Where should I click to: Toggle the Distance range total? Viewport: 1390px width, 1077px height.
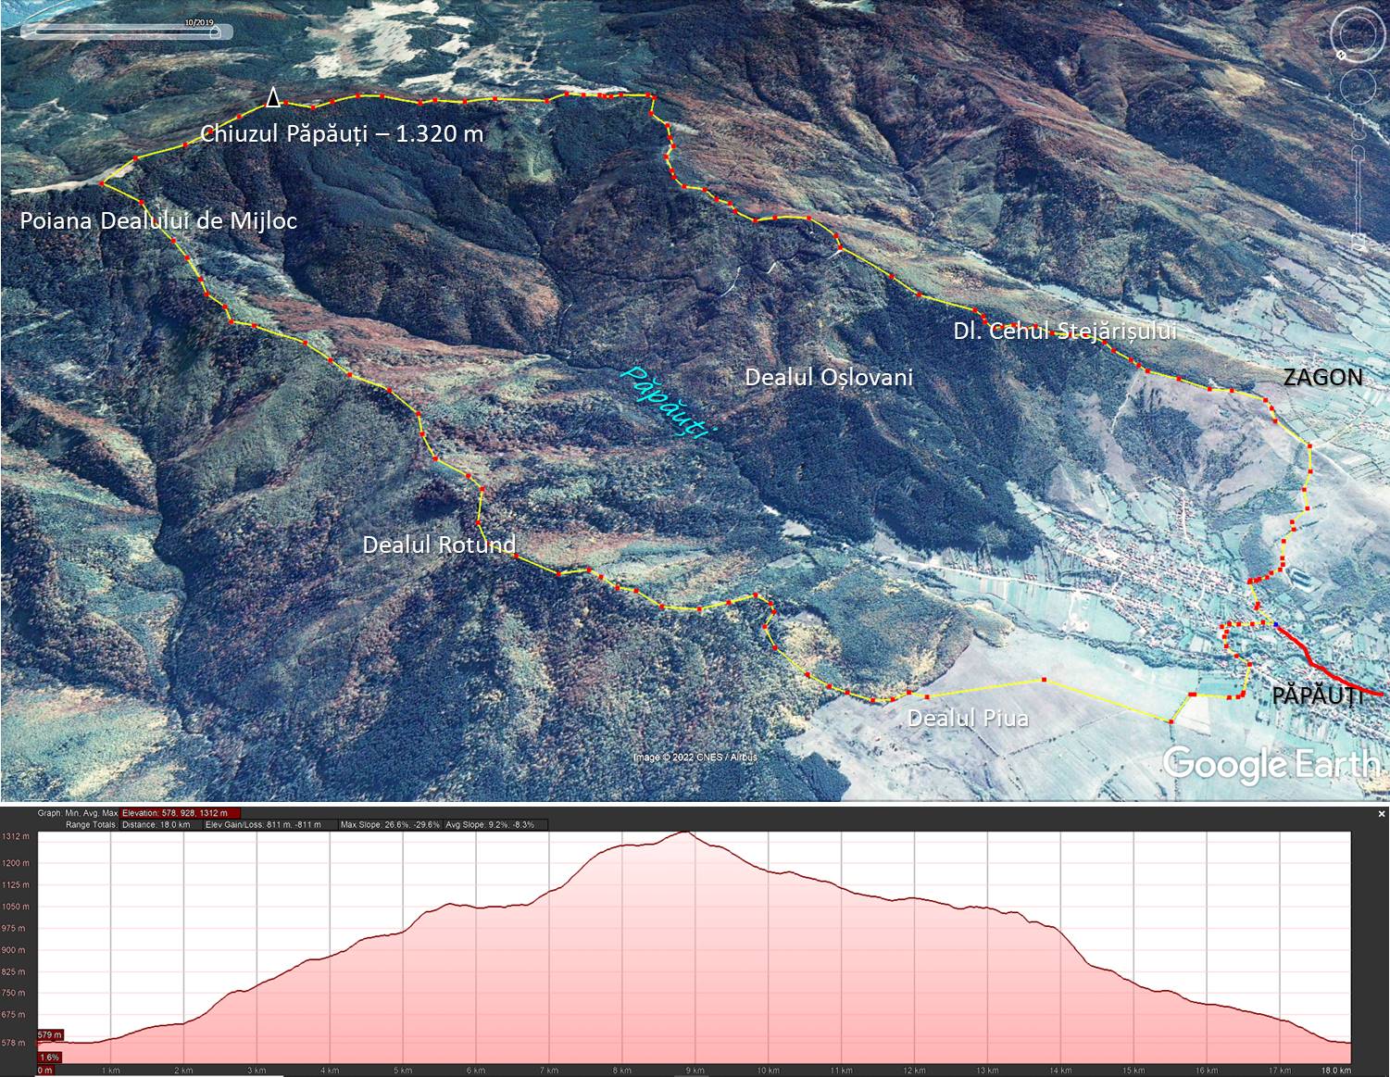(156, 824)
